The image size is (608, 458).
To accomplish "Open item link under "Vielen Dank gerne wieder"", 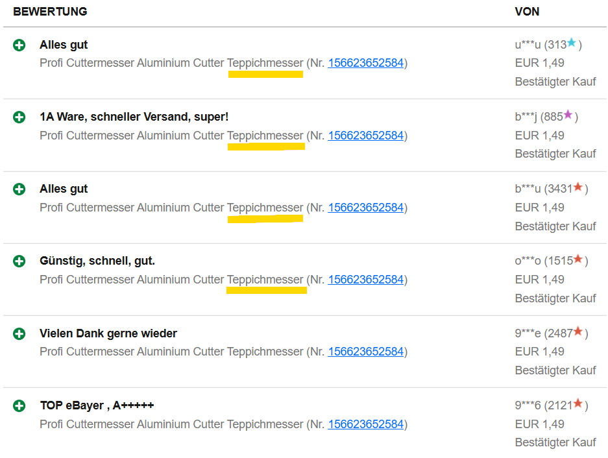I will [366, 352].
